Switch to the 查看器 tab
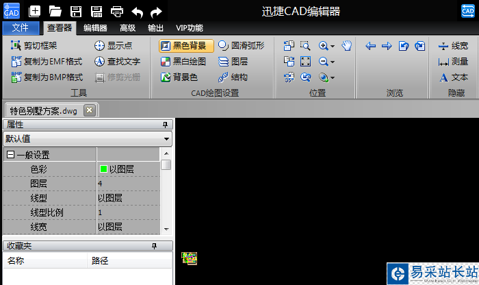479x285 pixels. click(60, 28)
